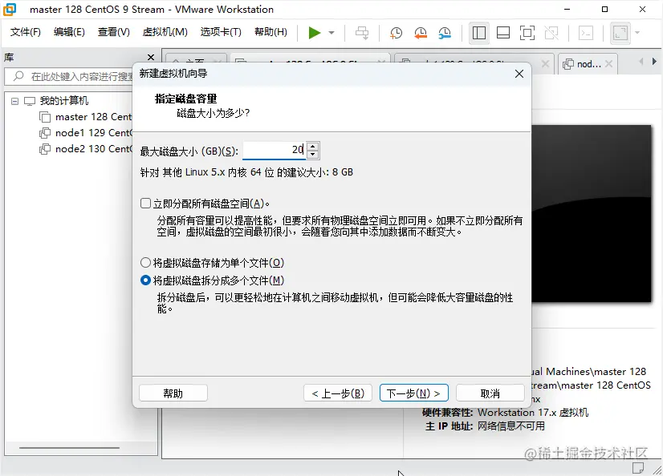The image size is (663, 476).
Task: Click the 下一步(N) next button
Action: tap(414, 393)
